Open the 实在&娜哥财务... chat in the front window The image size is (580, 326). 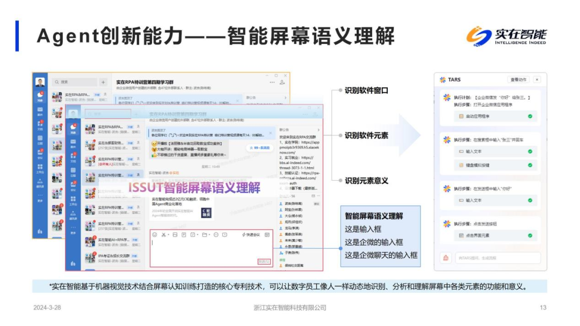(x=112, y=145)
